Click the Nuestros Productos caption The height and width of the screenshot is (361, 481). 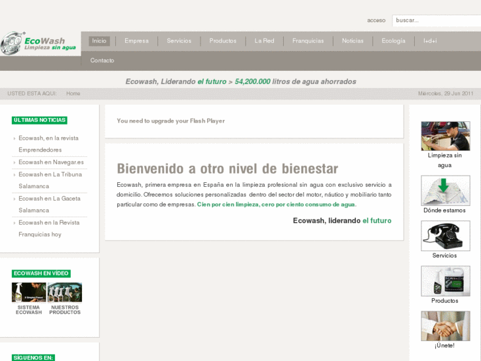click(x=65, y=310)
